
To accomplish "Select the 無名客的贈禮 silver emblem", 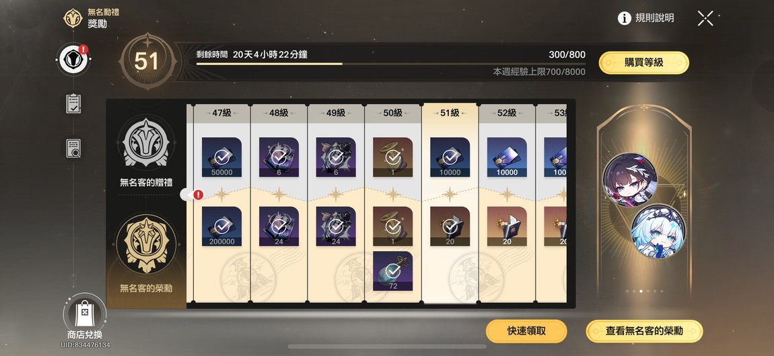I will [x=146, y=143].
